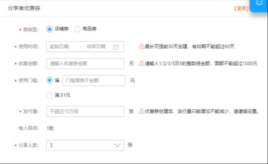
Task: Select the 店铺券 radio button
Action: coord(49,29)
